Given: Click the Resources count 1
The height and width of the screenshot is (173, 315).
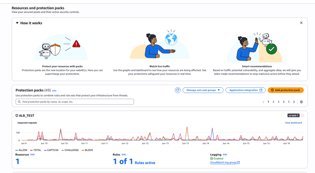Looking at the screenshot, I should tap(17, 161).
